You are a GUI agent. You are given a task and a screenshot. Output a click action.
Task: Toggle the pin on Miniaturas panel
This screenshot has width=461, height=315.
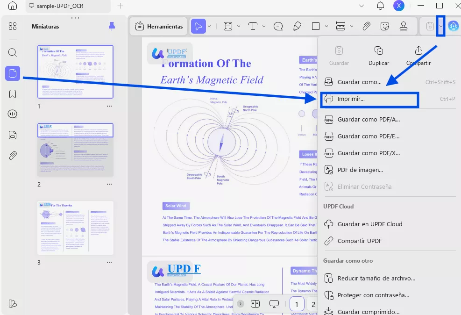point(112,26)
